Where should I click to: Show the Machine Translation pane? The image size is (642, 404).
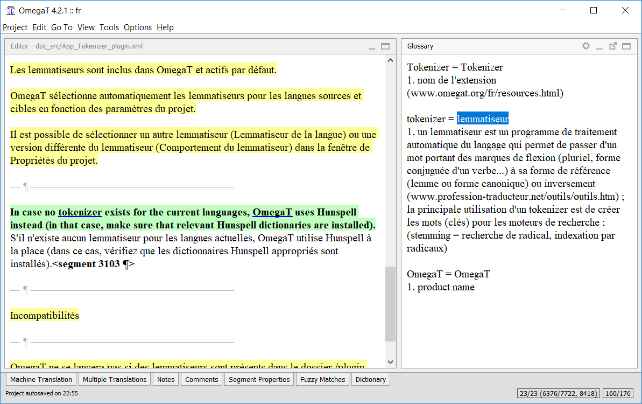pos(41,379)
